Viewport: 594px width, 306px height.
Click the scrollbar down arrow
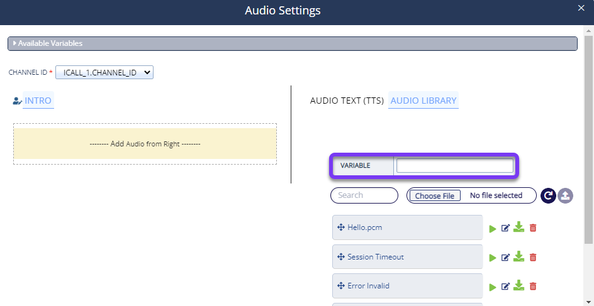588,302
